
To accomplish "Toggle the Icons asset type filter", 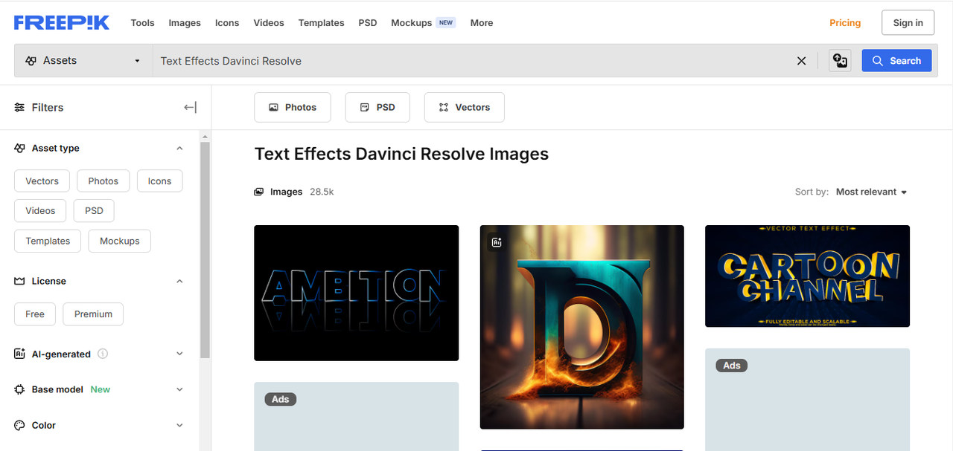I will point(159,181).
